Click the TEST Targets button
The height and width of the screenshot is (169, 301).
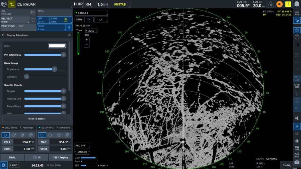click(x=61, y=157)
